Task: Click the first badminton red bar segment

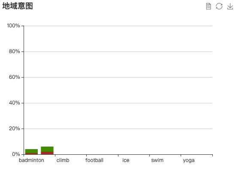Action: tap(31, 154)
